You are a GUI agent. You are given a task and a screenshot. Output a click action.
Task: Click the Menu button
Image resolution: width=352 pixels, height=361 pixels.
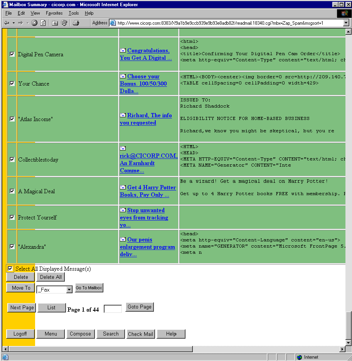tap(51, 334)
